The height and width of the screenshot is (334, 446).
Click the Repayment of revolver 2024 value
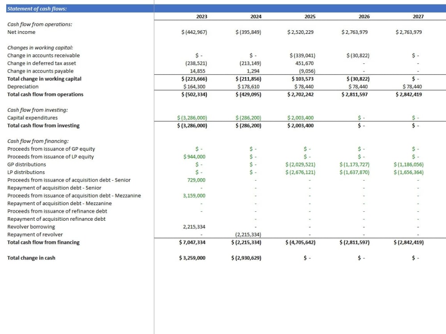(249, 234)
